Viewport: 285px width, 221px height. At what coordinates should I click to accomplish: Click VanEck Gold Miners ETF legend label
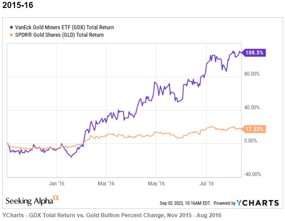coord(62,28)
